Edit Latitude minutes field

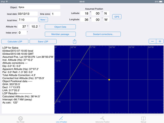(96, 13)
